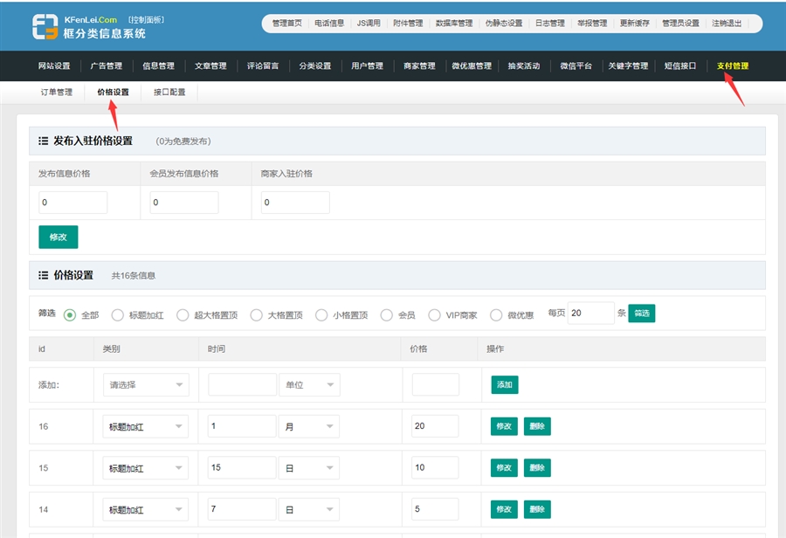The image size is (786, 538).
Task: Switch to the 接口配置 tab
Action: pyautogui.click(x=169, y=92)
